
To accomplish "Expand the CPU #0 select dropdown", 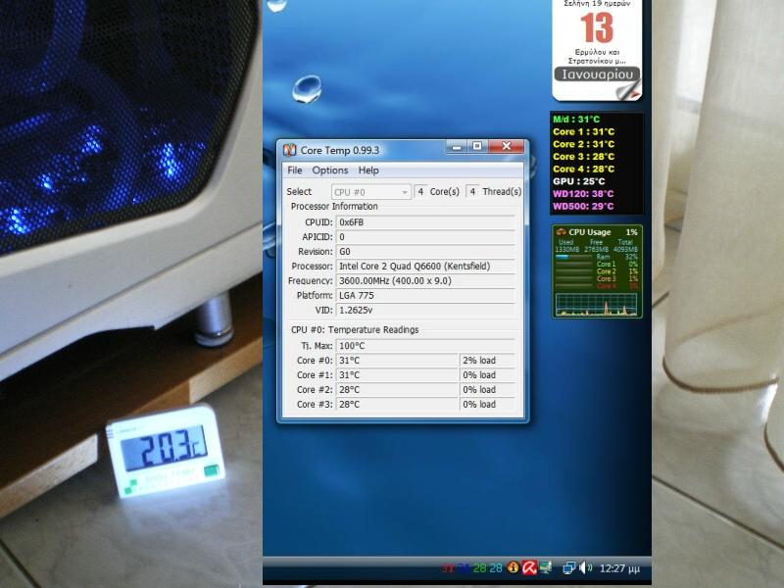I will coord(371,192).
